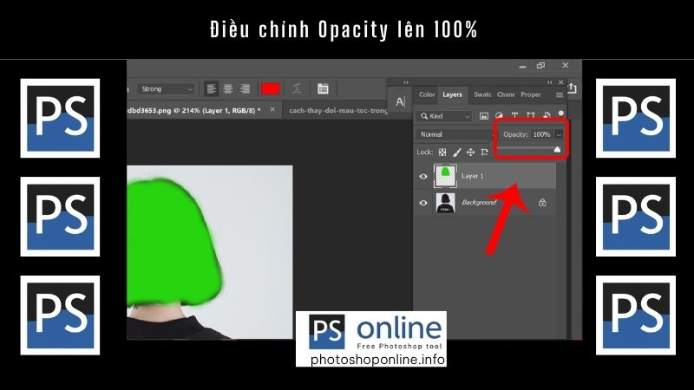The height and width of the screenshot is (390, 694).
Task: Collapse the Layers panel group
Action: point(549,82)
